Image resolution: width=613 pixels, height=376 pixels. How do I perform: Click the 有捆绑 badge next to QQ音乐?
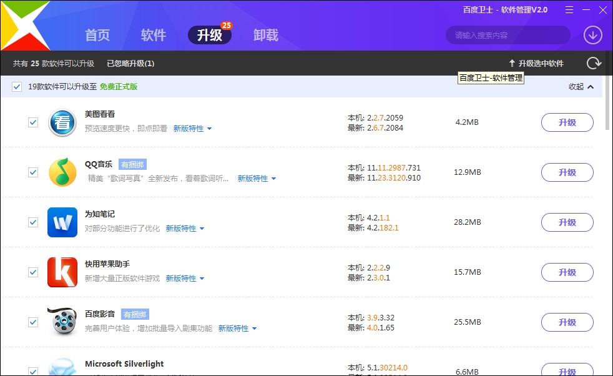click(132, 165)
